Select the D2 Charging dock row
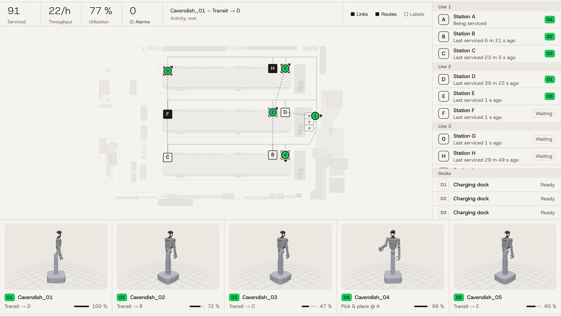The height and width of the screenshot is (316, 561). 496,199
